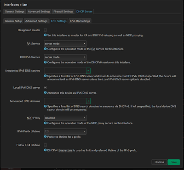Switch to the General Setup sub-tab

pos(13,21)
